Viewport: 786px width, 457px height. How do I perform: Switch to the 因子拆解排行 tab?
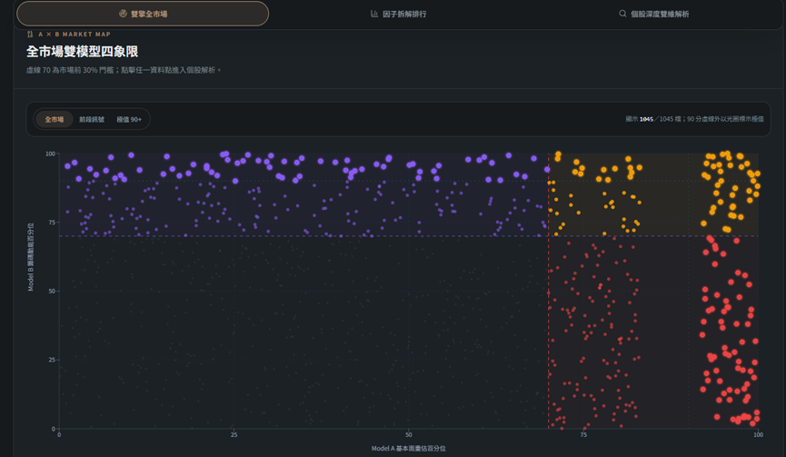(x=399, y=14)
